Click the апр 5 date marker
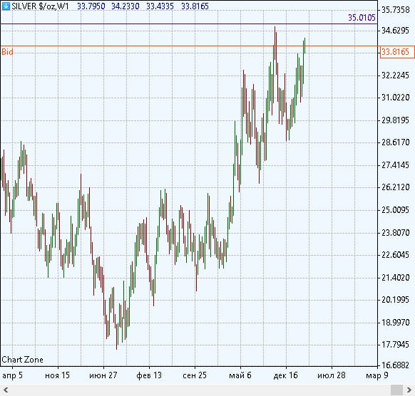The image size is (415, 396). coord(12,375)
